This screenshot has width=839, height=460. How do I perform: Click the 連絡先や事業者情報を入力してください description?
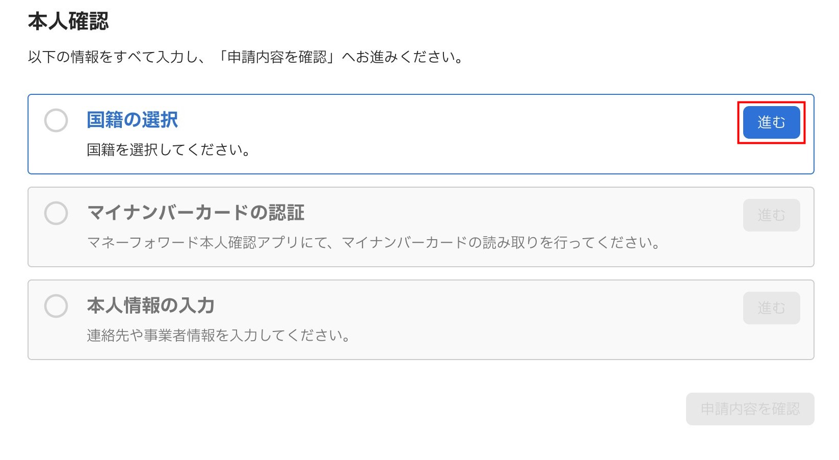click(x=218, y=336)
